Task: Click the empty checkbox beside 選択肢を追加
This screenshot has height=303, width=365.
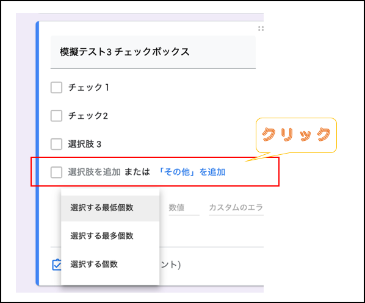Action: tap(56, 173)
